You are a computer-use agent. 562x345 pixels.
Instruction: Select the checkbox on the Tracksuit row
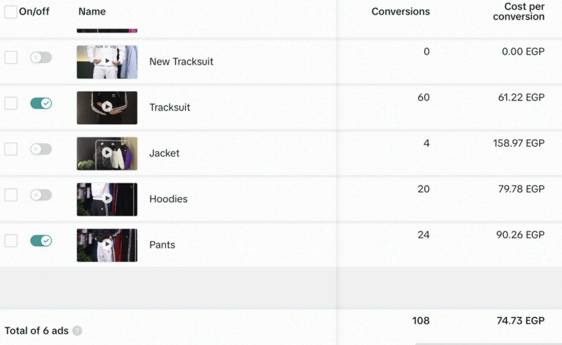11,103
